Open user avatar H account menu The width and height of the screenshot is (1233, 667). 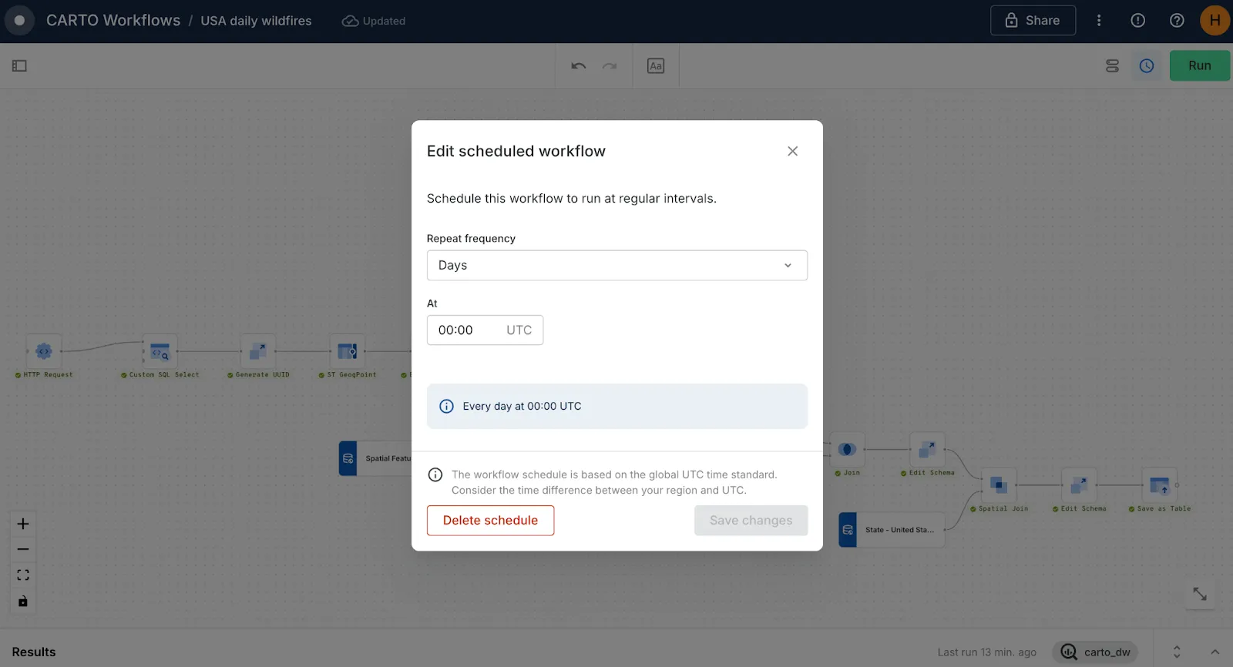click(1215, 21)
